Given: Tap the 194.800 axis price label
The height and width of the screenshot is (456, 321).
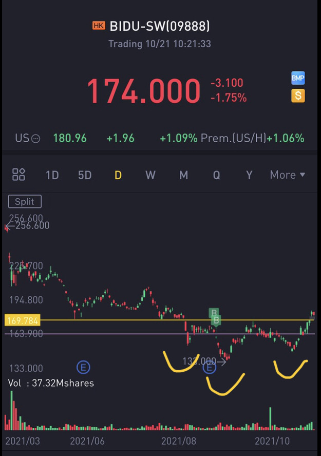Looking at the screenshot, I should pyautogui.click(x=26, y=300).
